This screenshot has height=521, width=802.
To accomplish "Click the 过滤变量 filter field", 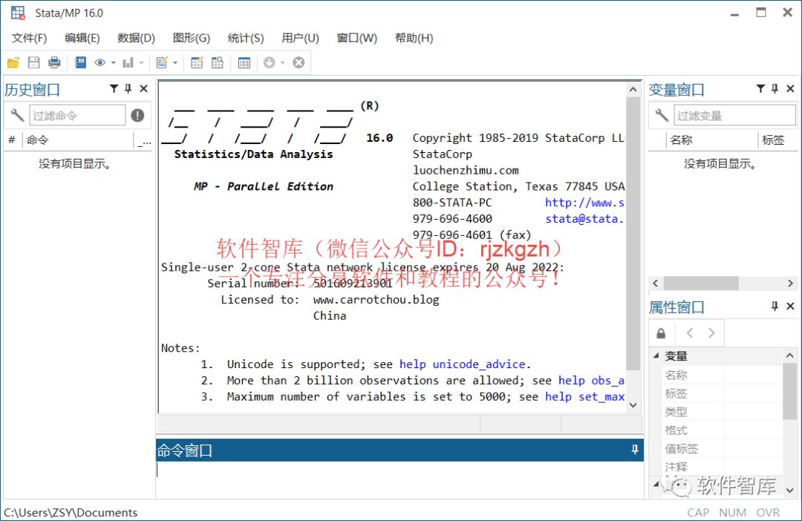I will 734,116.
